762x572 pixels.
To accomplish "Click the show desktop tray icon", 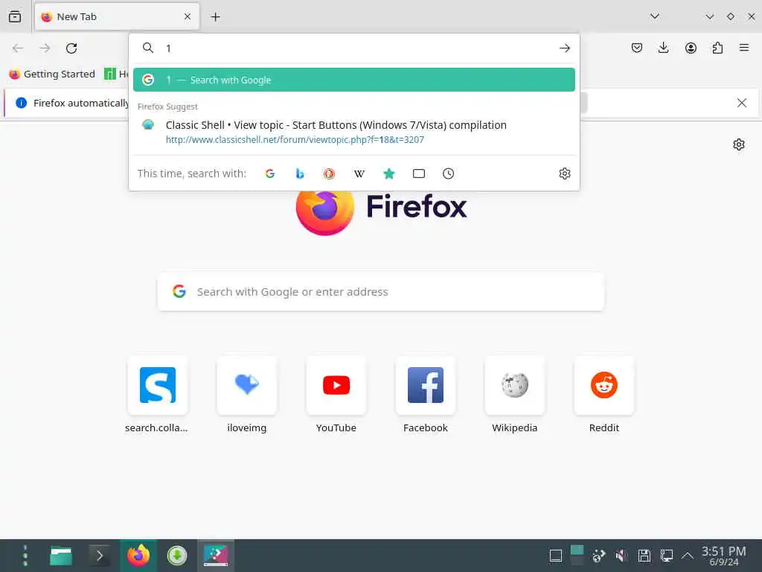I will pos(555,556).
